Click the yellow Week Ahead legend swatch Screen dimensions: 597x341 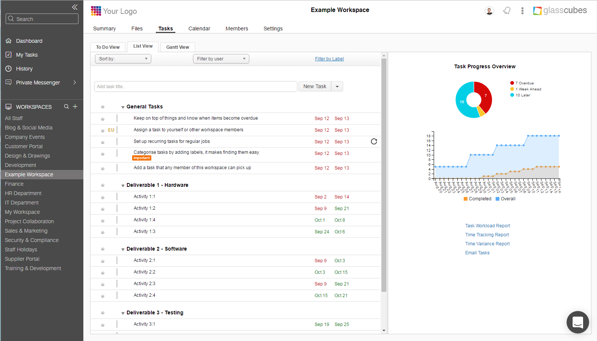[512, 89]
